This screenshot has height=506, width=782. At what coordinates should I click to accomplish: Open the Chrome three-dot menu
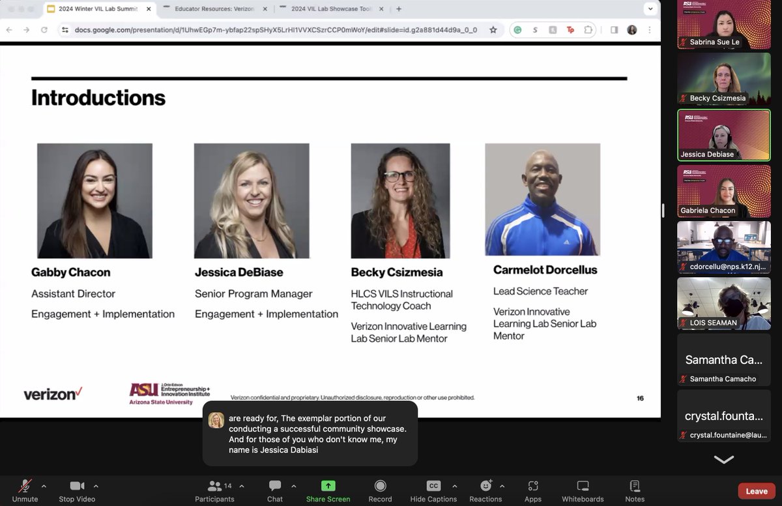click(x=649, y=30)
